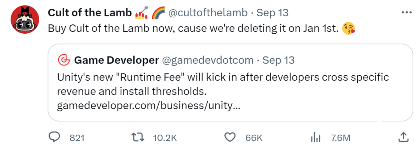Visit the @gamedevdotcom handle
The height and width of the screenshot is (147, 420).
[208, 61]
